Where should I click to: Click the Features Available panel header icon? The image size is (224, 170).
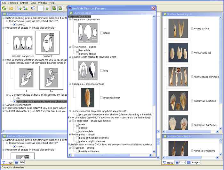(x=4, y=14)
